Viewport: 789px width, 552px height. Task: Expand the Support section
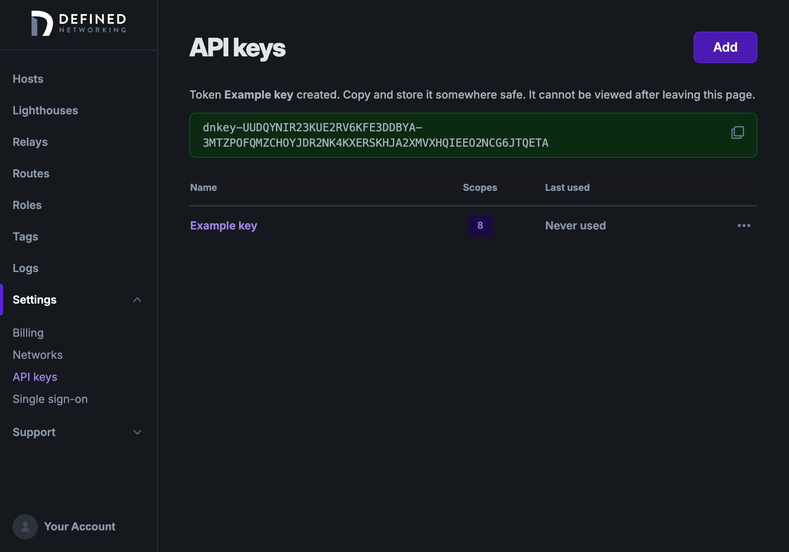tap(34, 432)
